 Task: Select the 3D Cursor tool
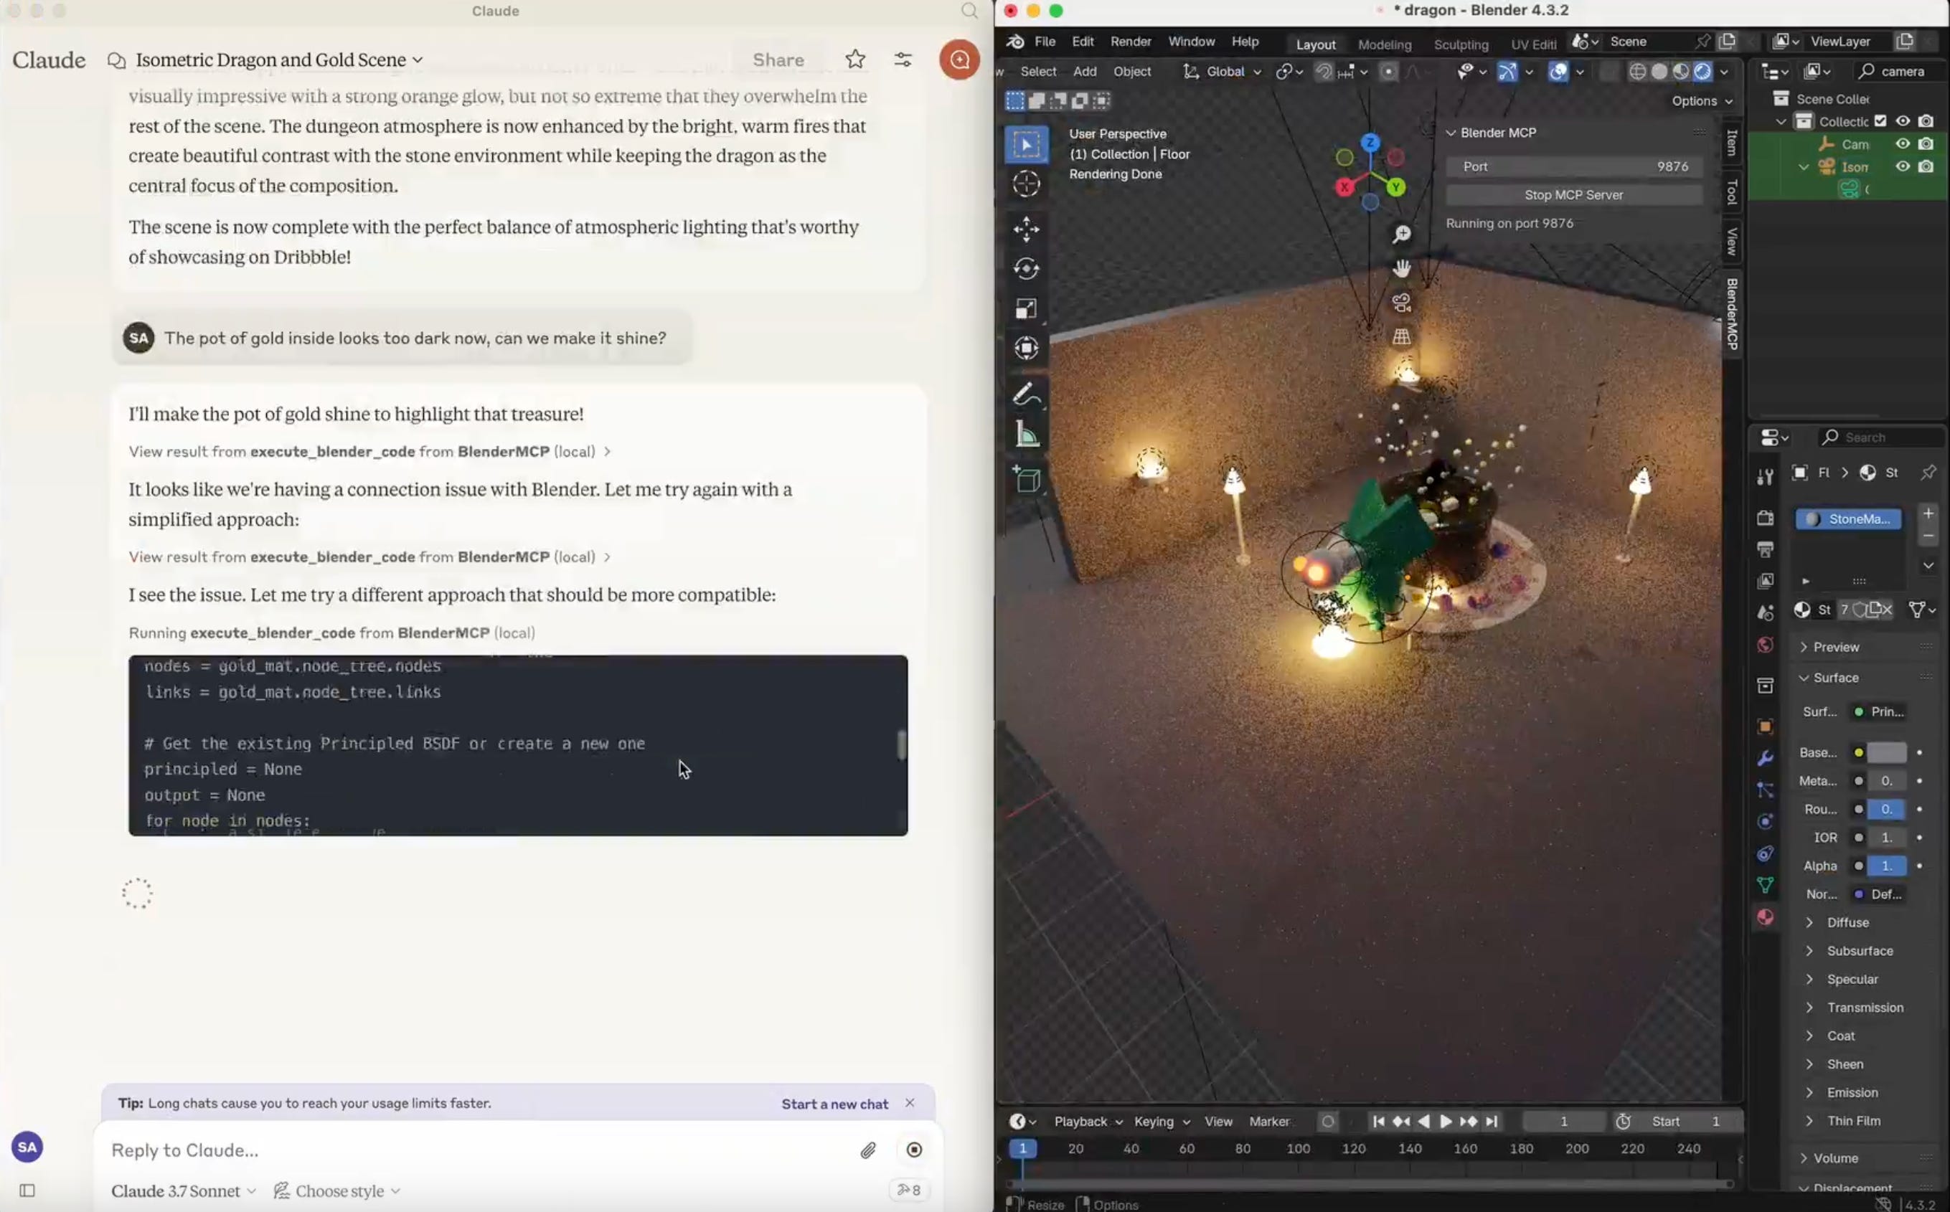[1025, 184]
